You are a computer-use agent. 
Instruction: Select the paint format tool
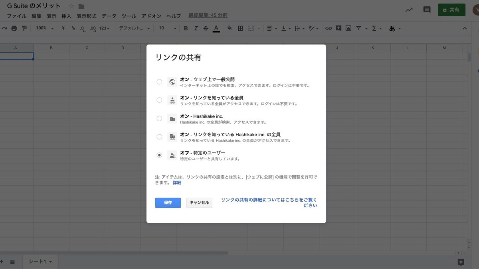(x=24, y=28)
